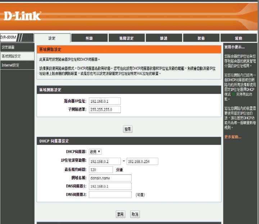Click the D-Link logo
The height and width of the screenshot is (224, 259).
tap(22, 16)
